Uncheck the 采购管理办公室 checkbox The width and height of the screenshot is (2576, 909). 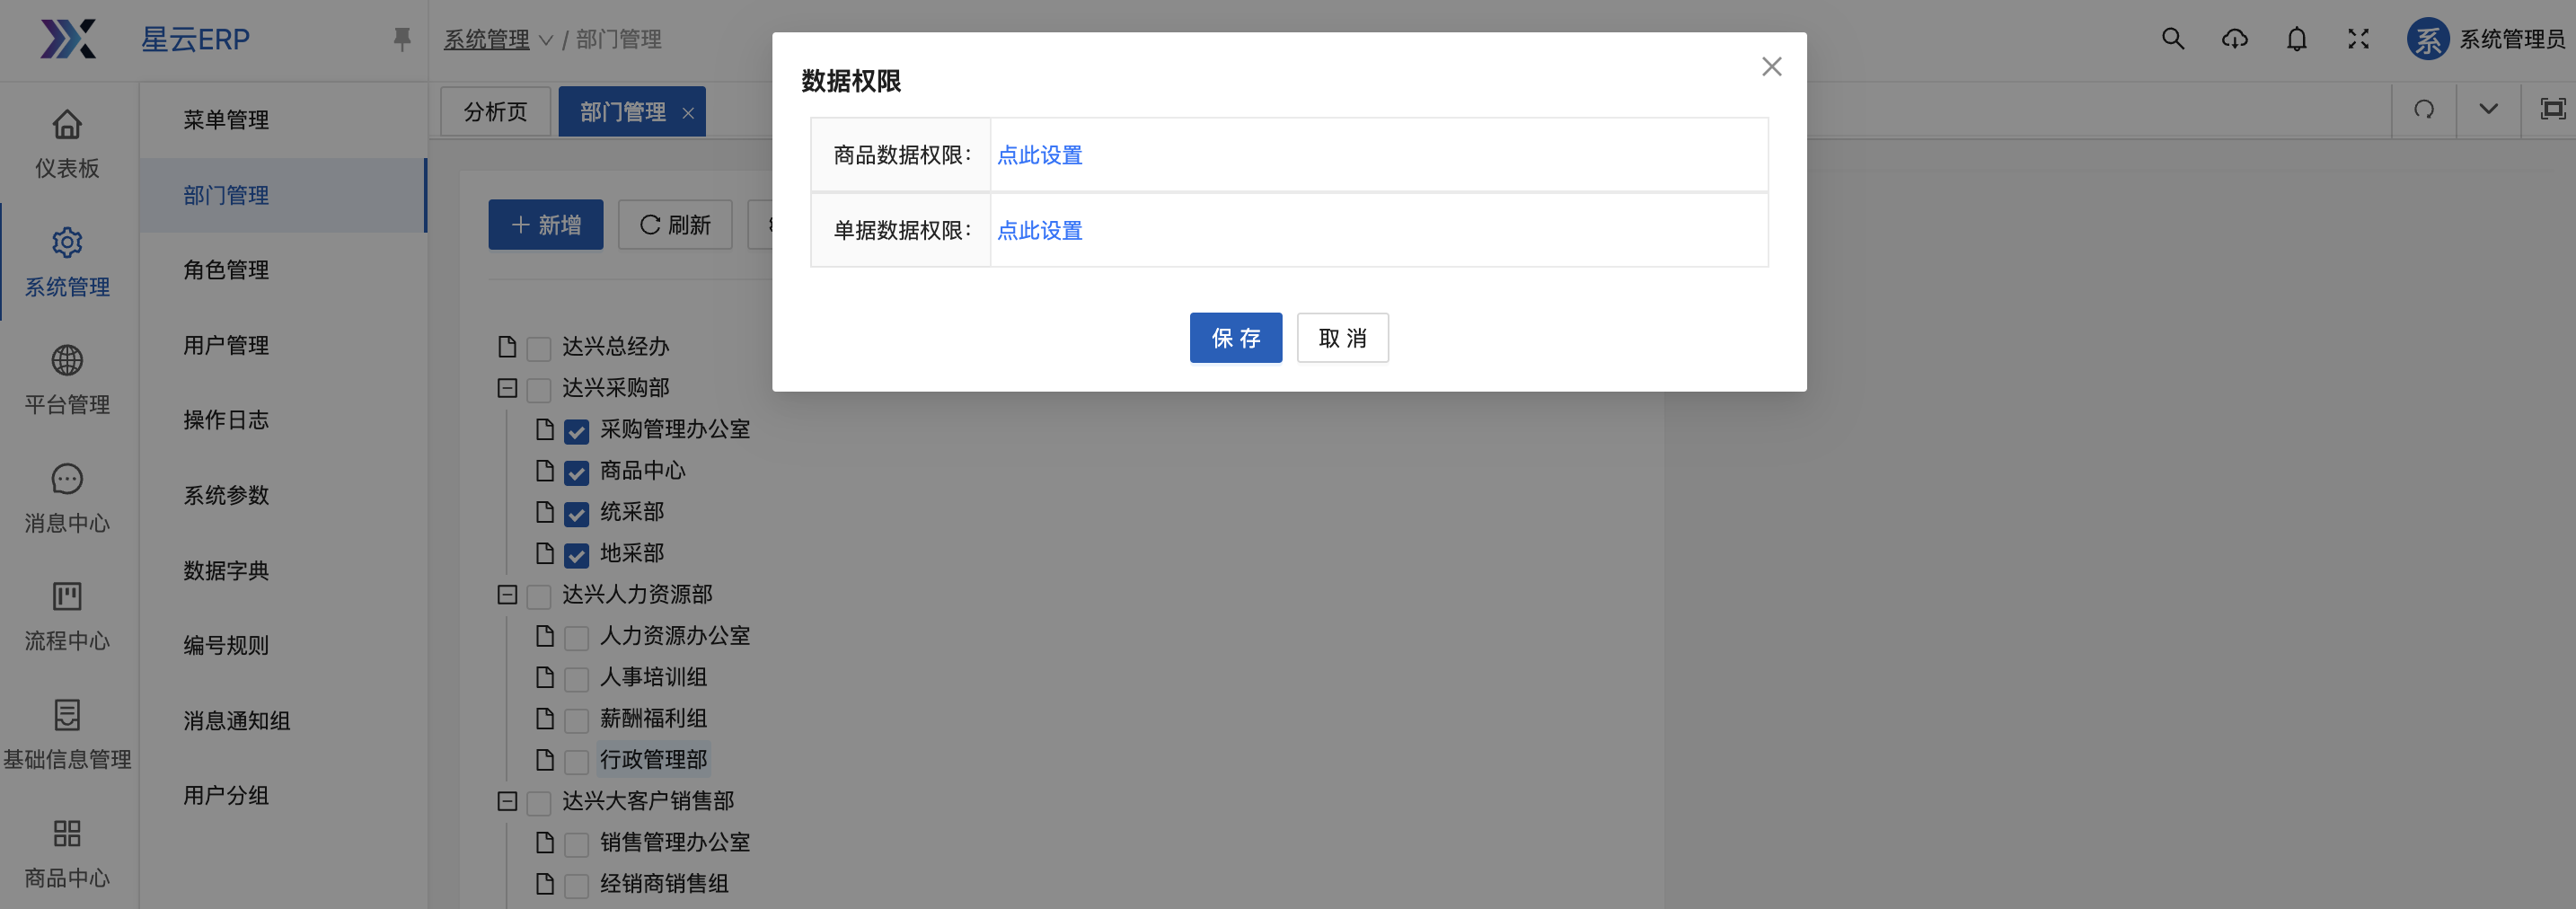[576, 431]
